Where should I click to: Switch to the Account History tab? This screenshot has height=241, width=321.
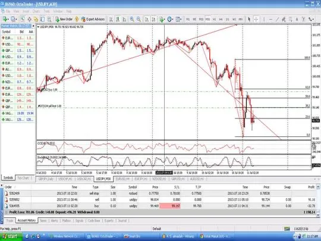(27, 221)
